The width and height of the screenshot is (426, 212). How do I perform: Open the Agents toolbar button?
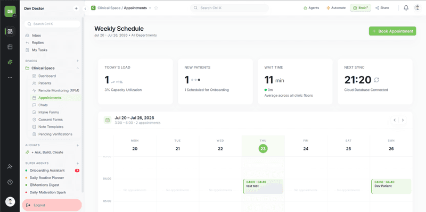312,8
